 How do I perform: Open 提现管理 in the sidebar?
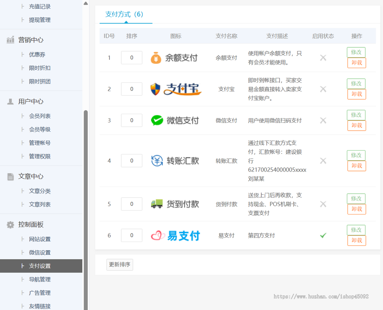point(40,20)
